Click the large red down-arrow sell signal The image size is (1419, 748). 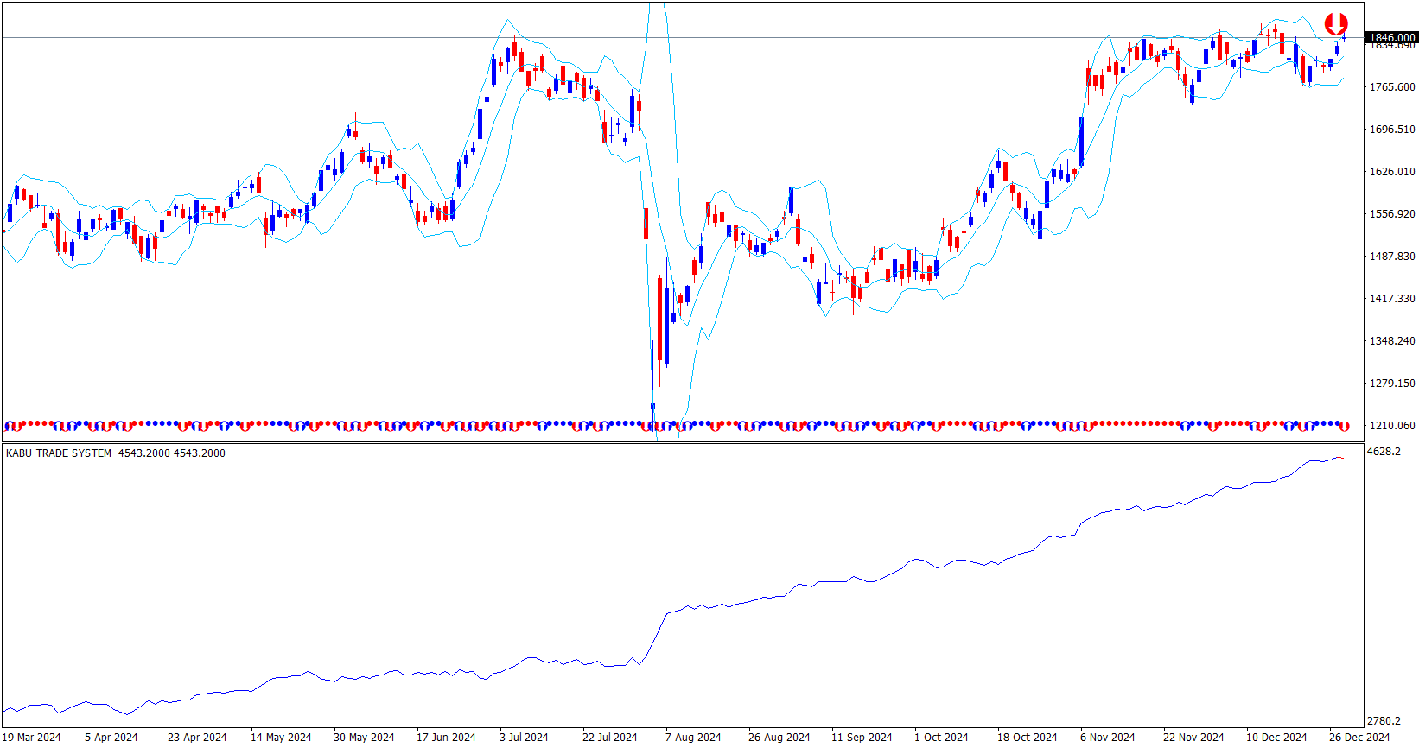coord(1336,23)
